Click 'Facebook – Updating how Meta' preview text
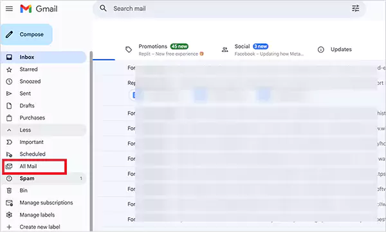 (269, 54)
